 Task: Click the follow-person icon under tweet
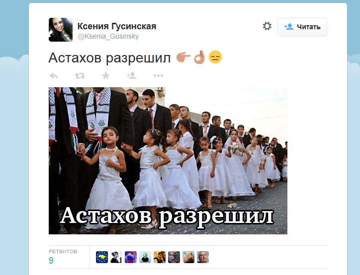point(132,75)
